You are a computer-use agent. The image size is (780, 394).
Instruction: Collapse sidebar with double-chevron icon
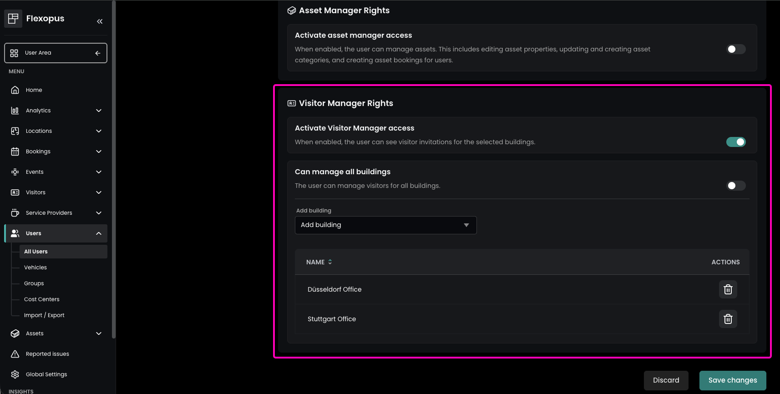coord(100,21)
